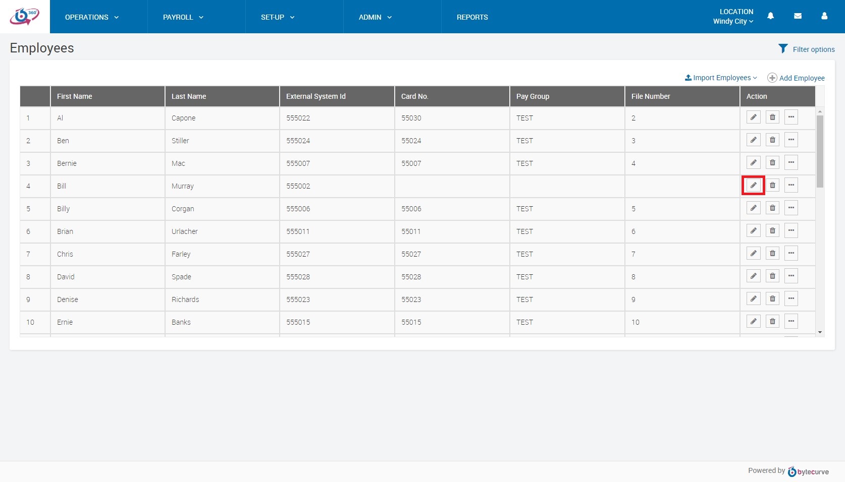Open the Windy City location dropdown
The height and width of the screenshot is (482, 845).
pos(733,21)
